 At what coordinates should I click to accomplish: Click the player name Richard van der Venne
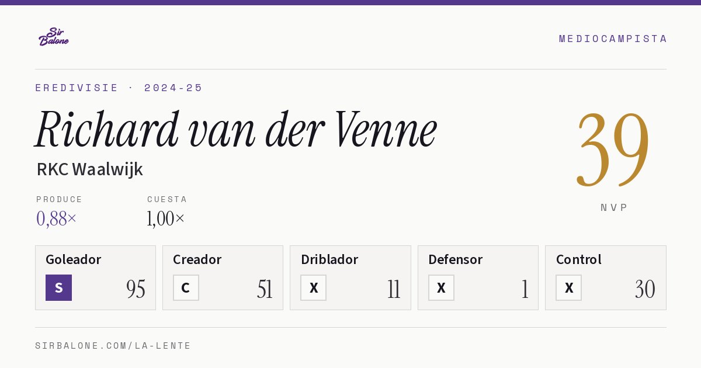pyautogui.click(x=236, y=130)
